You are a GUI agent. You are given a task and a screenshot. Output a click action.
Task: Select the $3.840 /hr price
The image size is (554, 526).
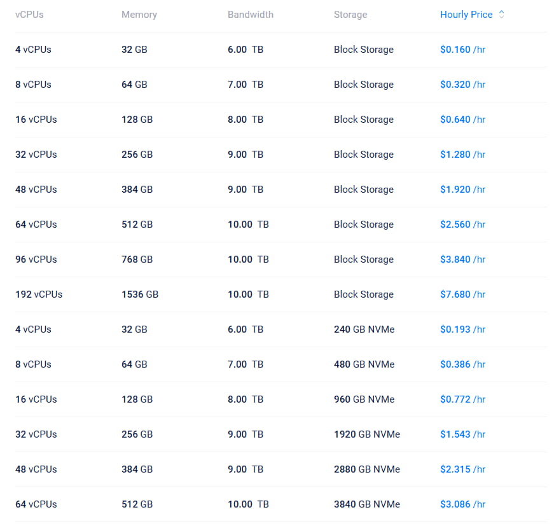coord(462,260)
